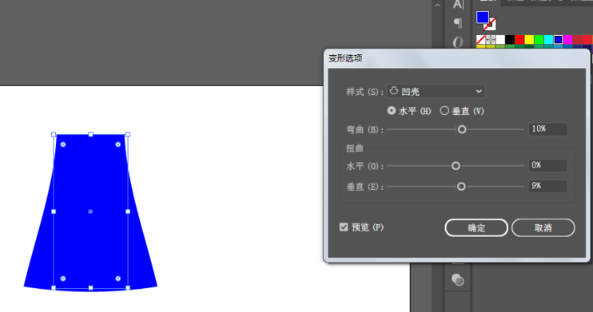593x312 pixels.
Task: Select the 垂直 (V) radio option
Action: point(462,111)
